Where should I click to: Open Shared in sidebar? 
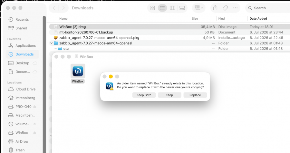[x=21, y=28]
